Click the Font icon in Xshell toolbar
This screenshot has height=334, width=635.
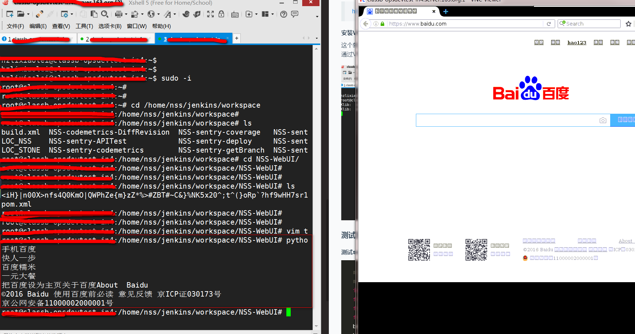pyautogui.click(x=168, y=14)
